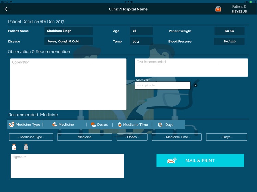The height and width of the screenshot is (192, 257).
Task: Click the Next Visit label
Action: pos(143,80)
